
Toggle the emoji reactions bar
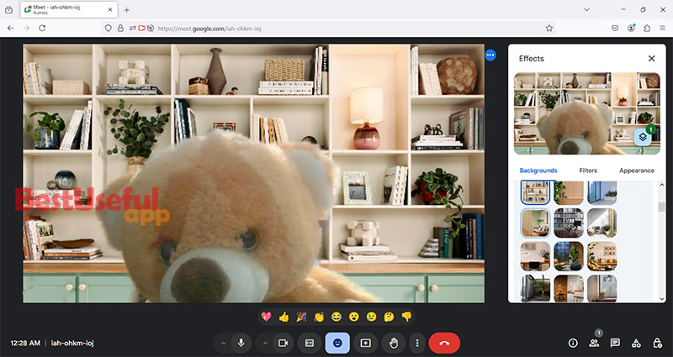point(338,343)
